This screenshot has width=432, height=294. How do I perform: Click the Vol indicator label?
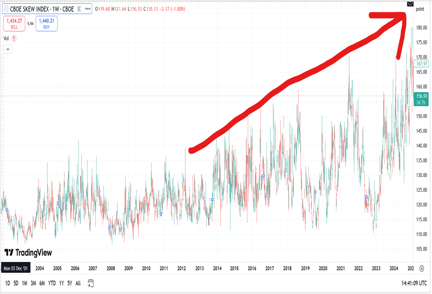tap(6, 39)
